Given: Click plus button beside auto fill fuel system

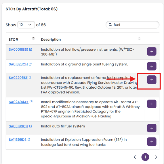Looking at the screenshot, I should tap(152, 128).
